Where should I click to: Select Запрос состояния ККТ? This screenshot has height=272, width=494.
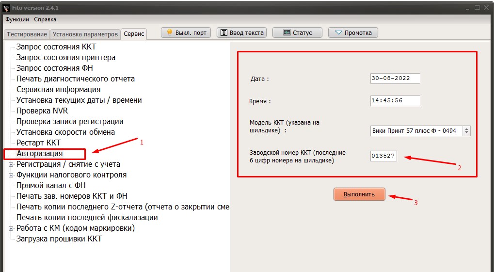pos(56,47)
